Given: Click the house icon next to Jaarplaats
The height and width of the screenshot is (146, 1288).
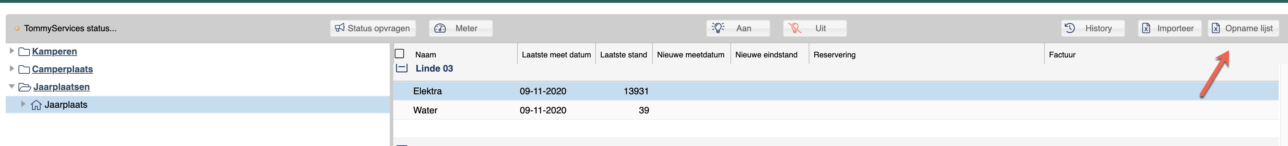Looking at the screenshot, I should (x=36, y=105).
